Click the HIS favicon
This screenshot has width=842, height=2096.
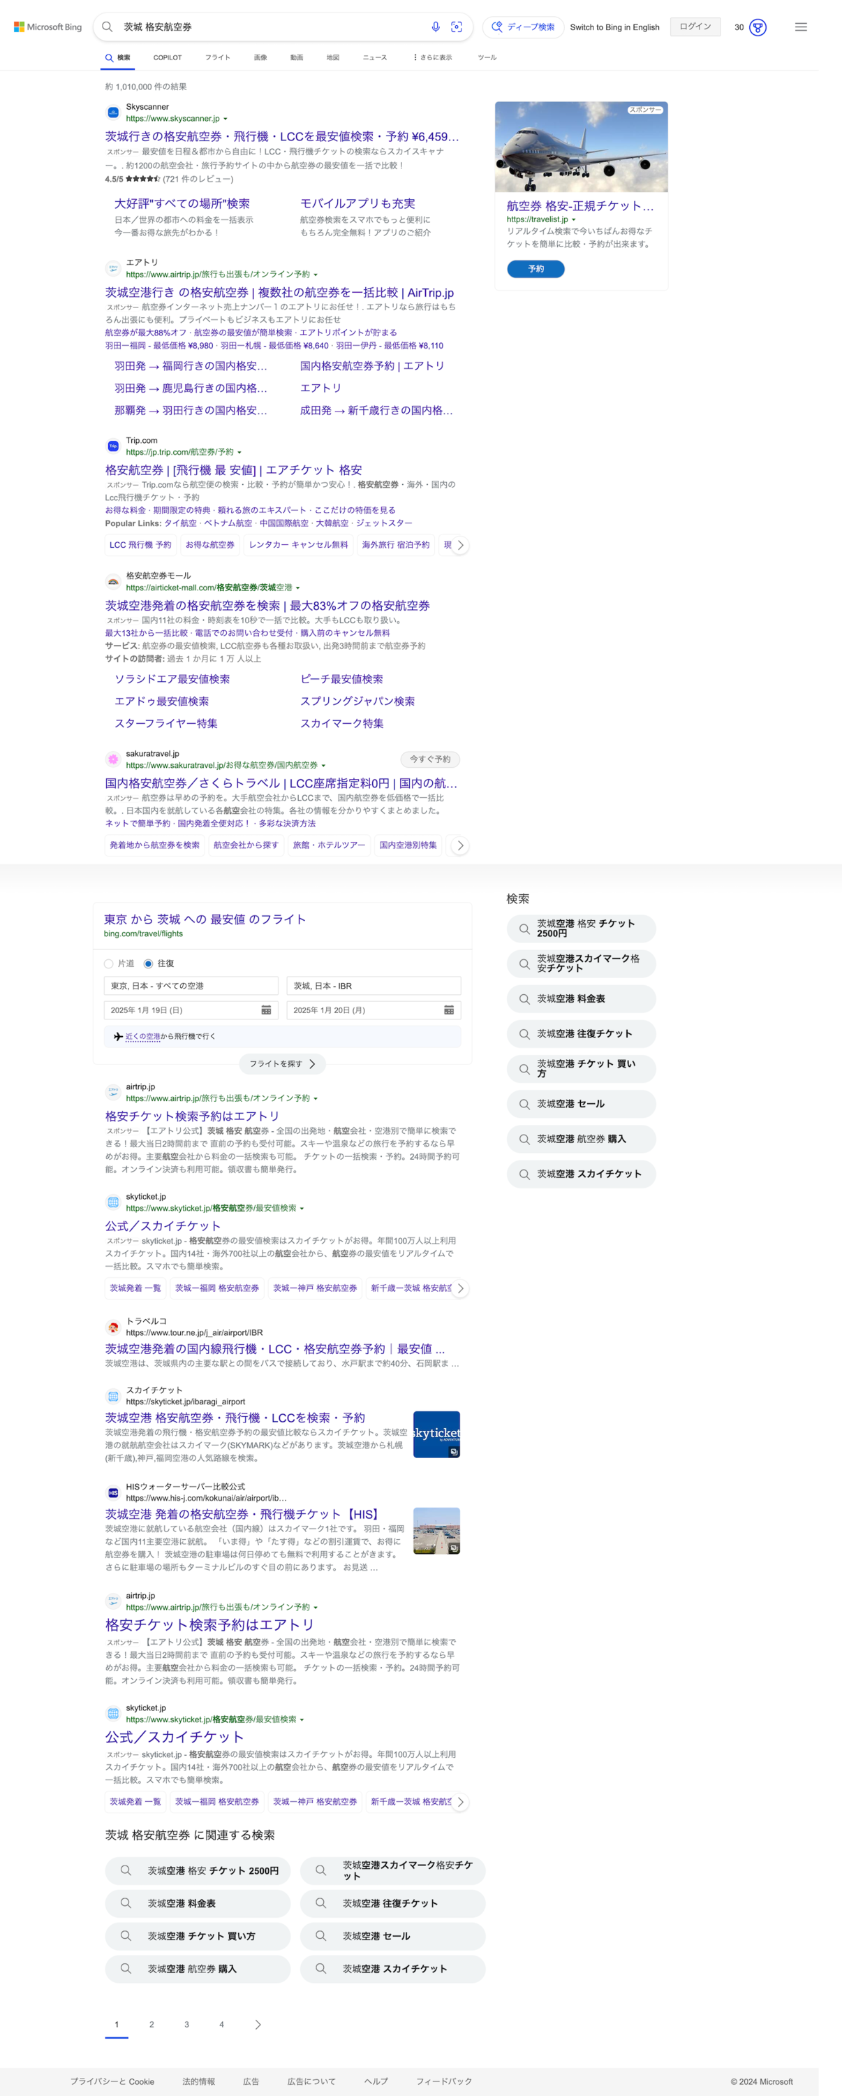click(x=113, y=1492)
